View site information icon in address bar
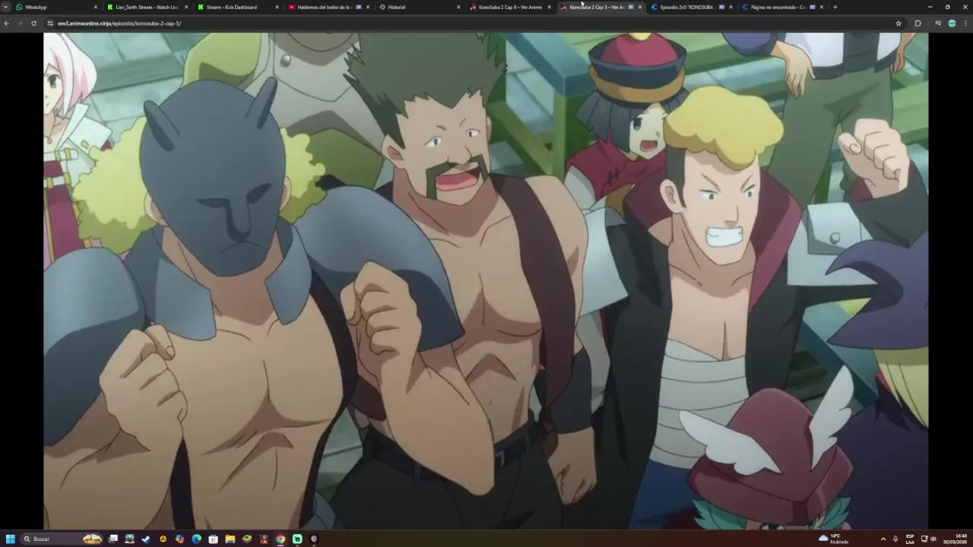This screenshot has height=547, width=973. coord(50,24)
